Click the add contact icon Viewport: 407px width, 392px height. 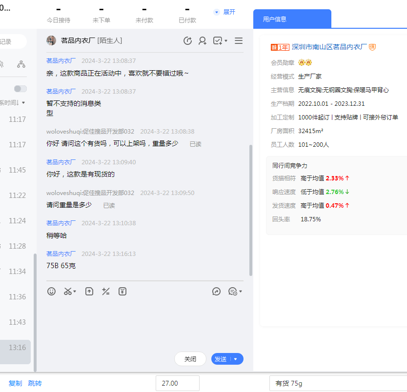click(x=202, y=41)
